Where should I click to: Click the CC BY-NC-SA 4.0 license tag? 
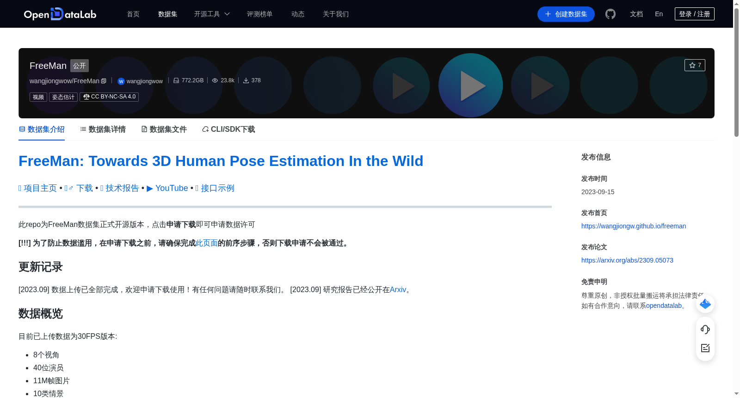109,97
